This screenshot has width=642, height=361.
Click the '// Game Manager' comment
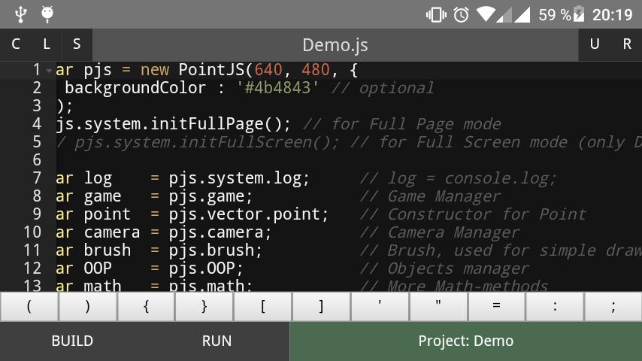(x=430, y=197)
